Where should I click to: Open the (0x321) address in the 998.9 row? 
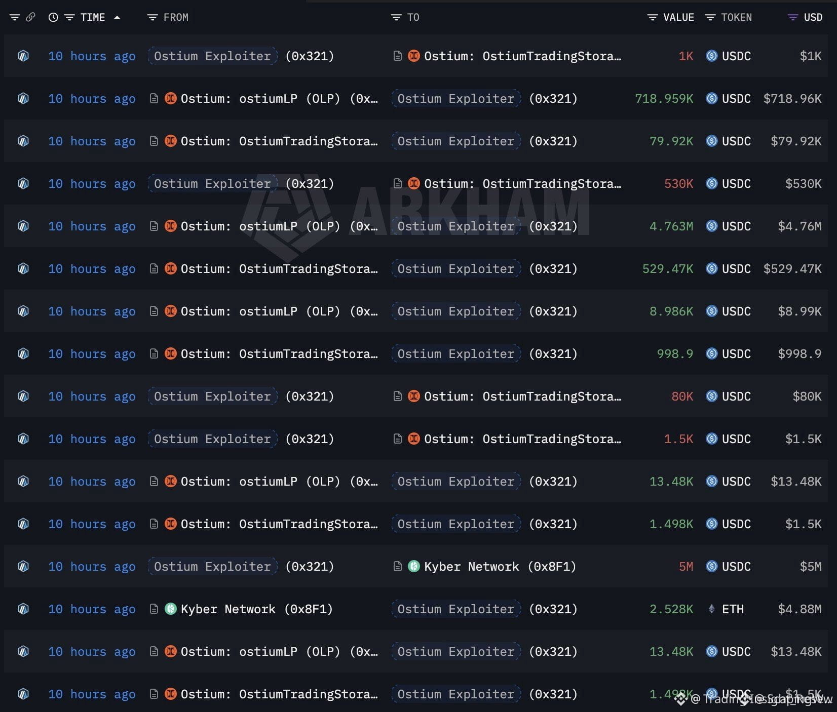[553, 353]
